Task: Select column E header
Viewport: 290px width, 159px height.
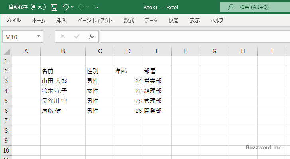Action: tap(157, 51)
